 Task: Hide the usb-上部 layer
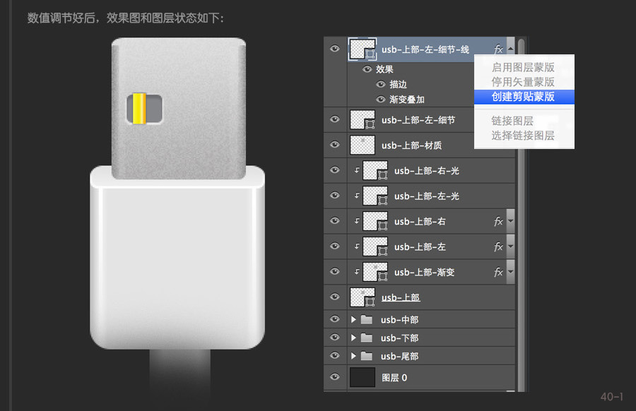[335, 297]
